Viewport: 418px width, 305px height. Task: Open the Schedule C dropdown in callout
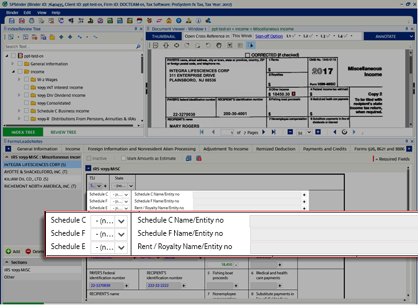click(121, 221)
